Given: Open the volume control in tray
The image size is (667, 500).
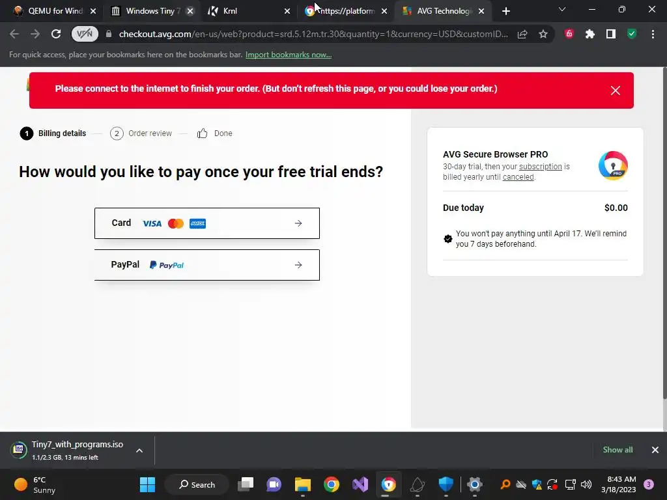Looking at the screenshot, I should point(586,484).
